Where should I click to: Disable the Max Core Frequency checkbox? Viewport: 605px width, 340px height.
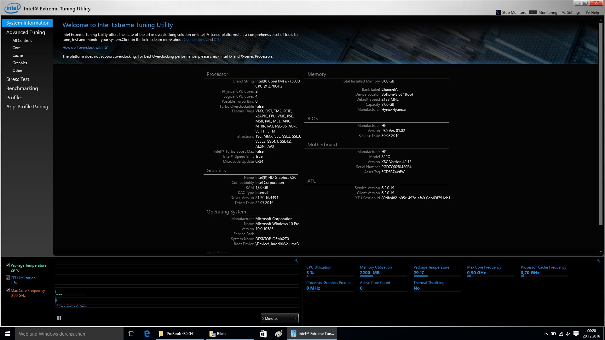coord(8,290)
